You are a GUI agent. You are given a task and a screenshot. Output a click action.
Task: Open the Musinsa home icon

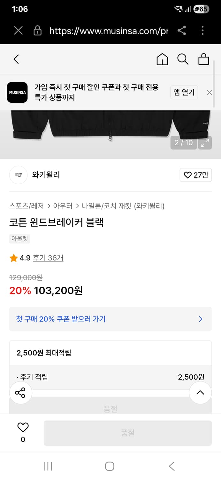(x=162, y=59)
